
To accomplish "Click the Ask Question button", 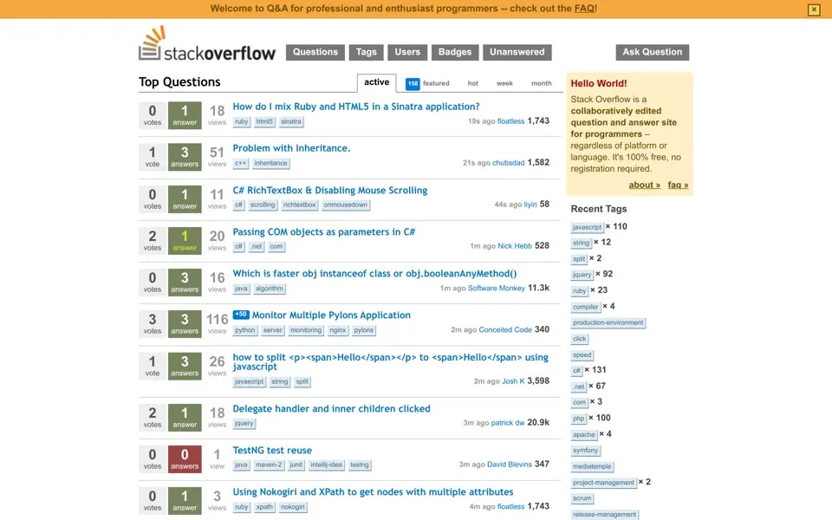I will [652, 52].
